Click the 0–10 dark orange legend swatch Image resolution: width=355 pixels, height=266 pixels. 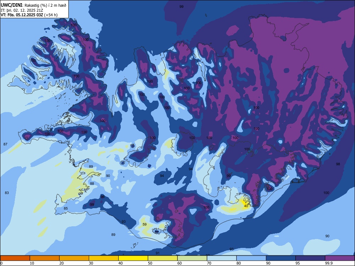tap(15, 258)
